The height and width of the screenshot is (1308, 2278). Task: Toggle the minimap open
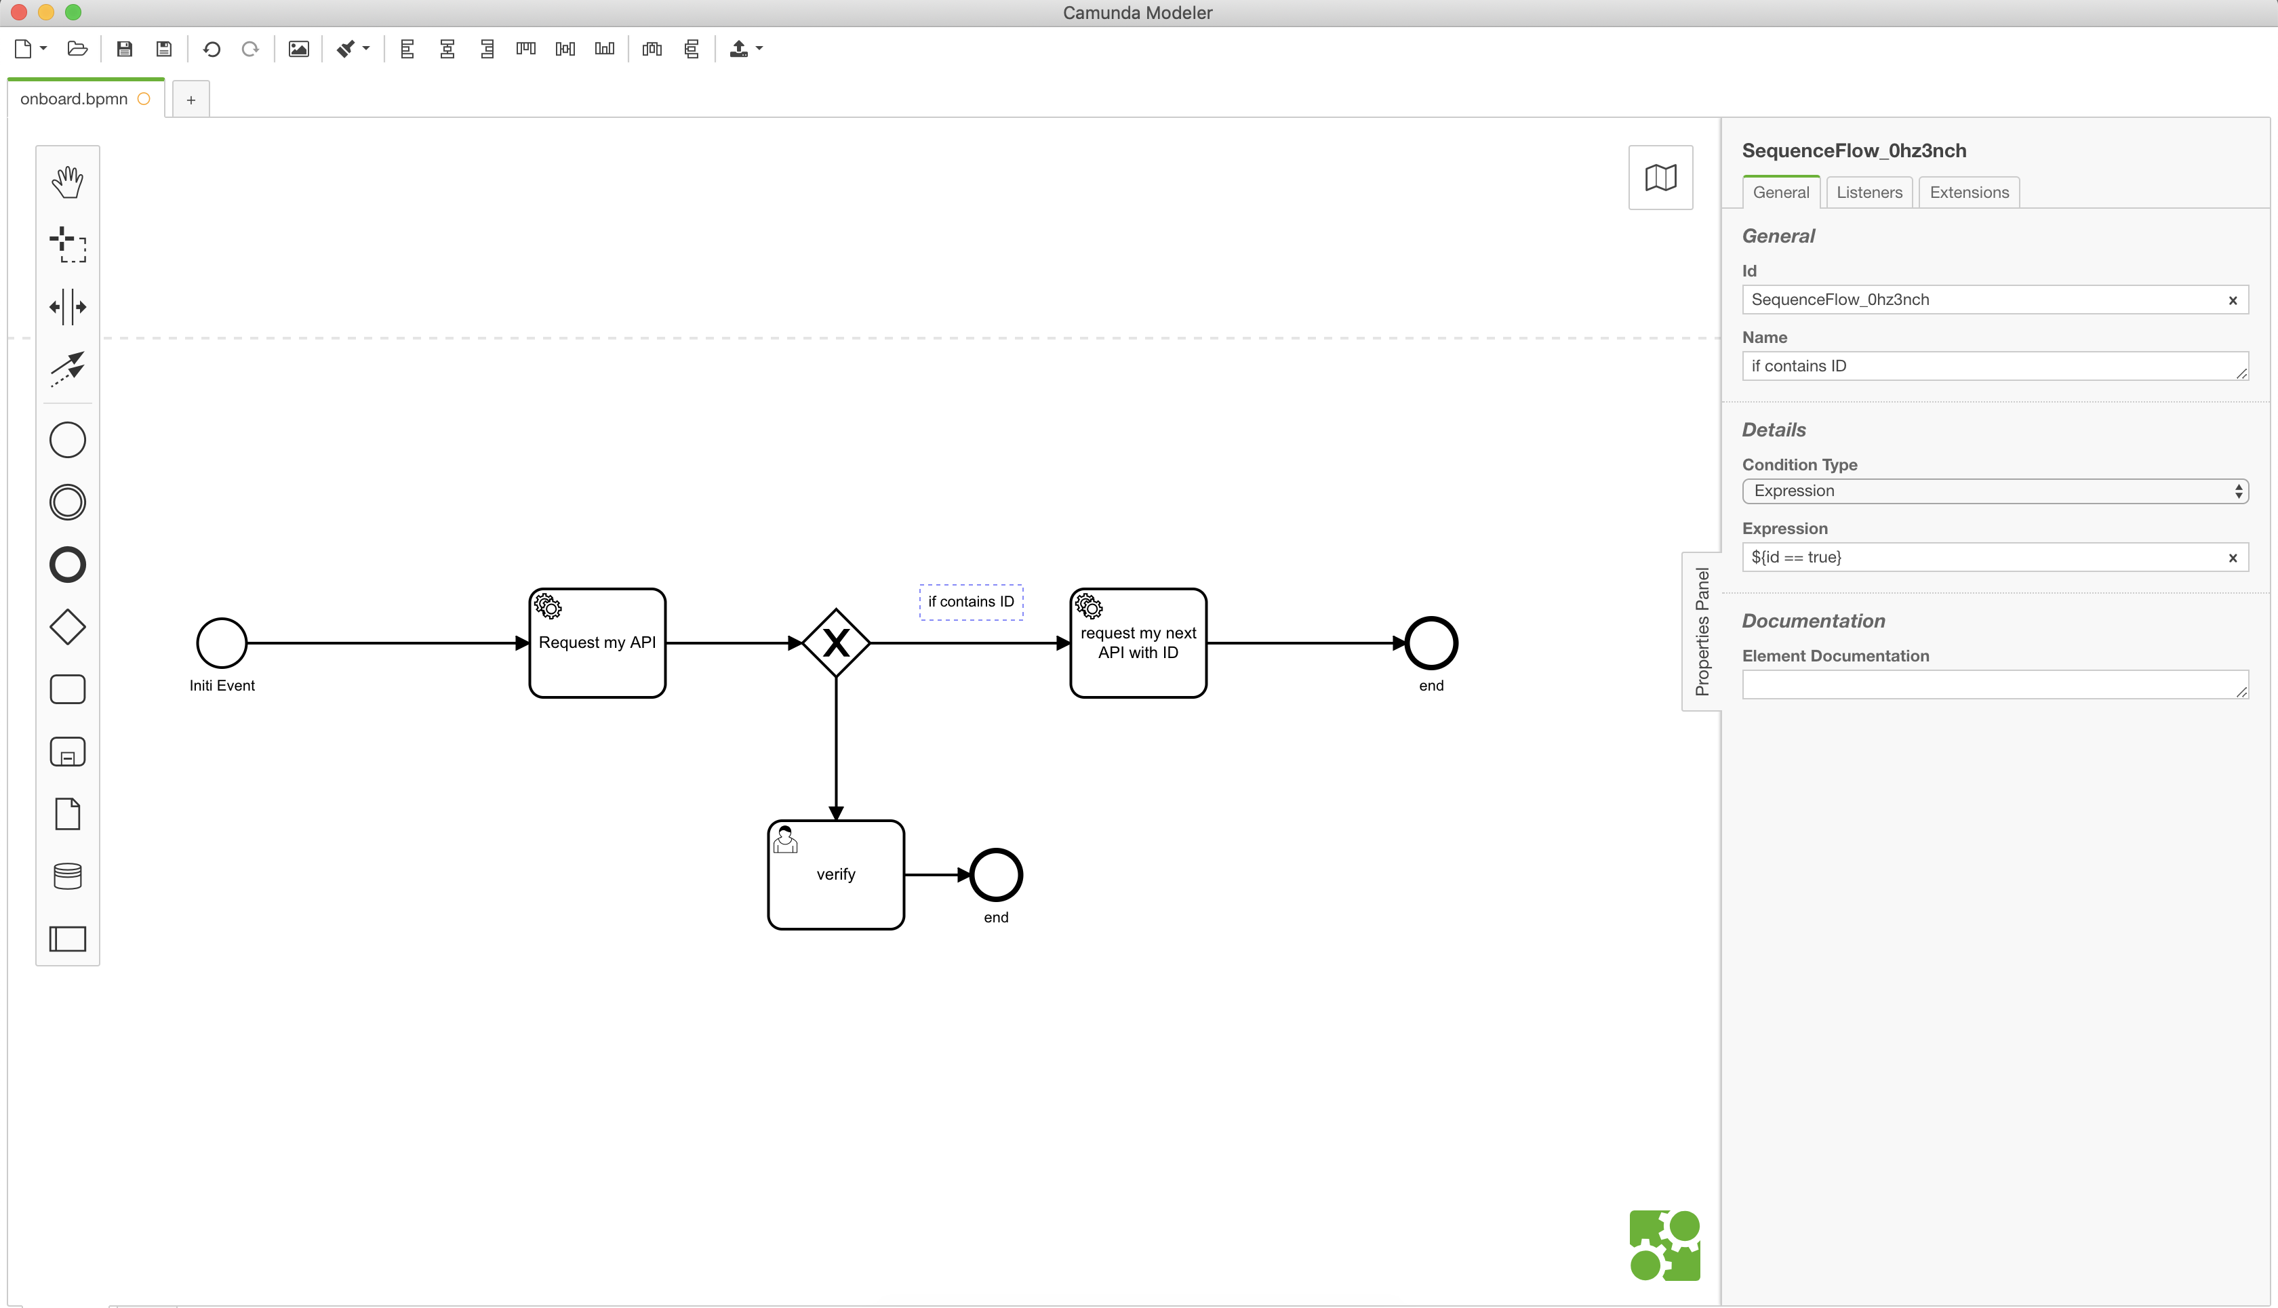1660,178
